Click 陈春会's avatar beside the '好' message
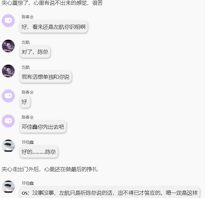Viewport: 205px width, 198px height. pos(8,96)
